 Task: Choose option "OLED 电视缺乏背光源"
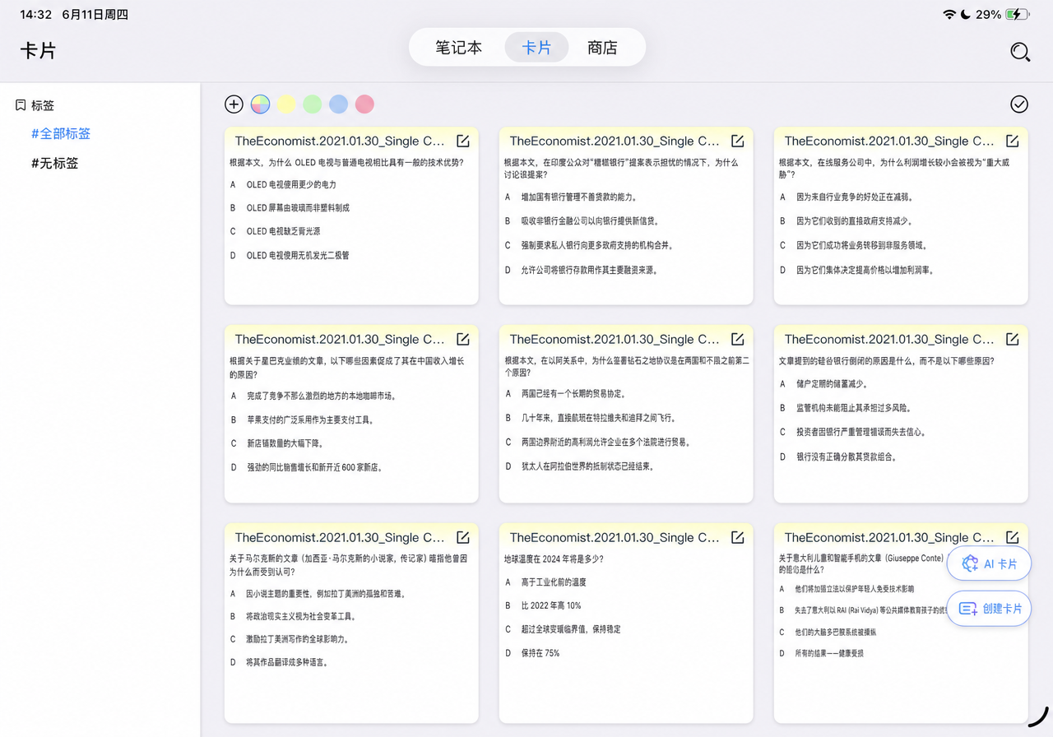pyautogui.click(x=284, y=231)
